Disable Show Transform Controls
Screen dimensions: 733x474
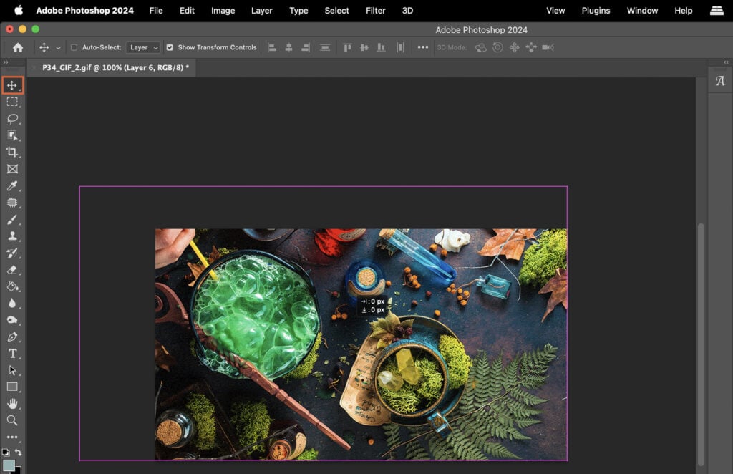170,47
